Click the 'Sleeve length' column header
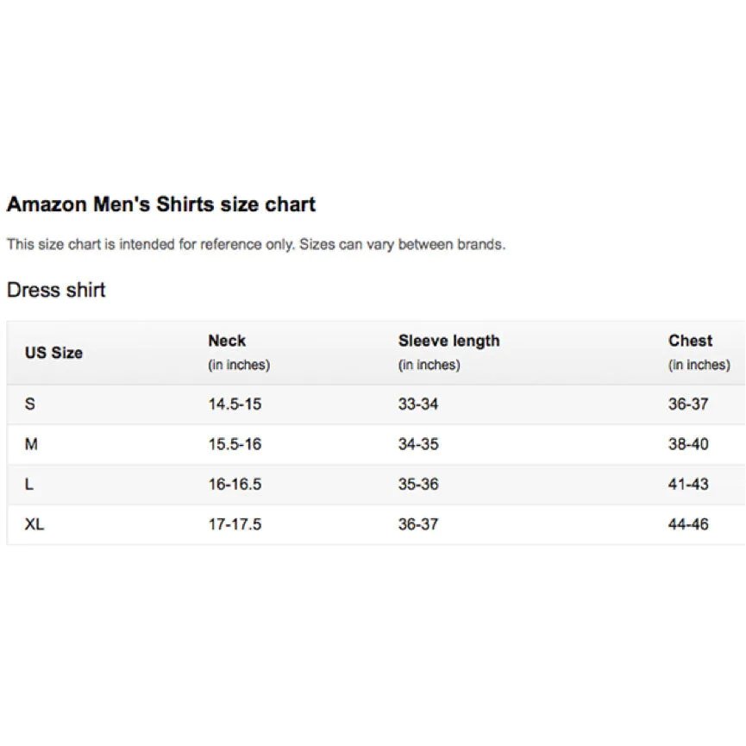Screen dimensions: 746x746 click(x=449, y=341)
